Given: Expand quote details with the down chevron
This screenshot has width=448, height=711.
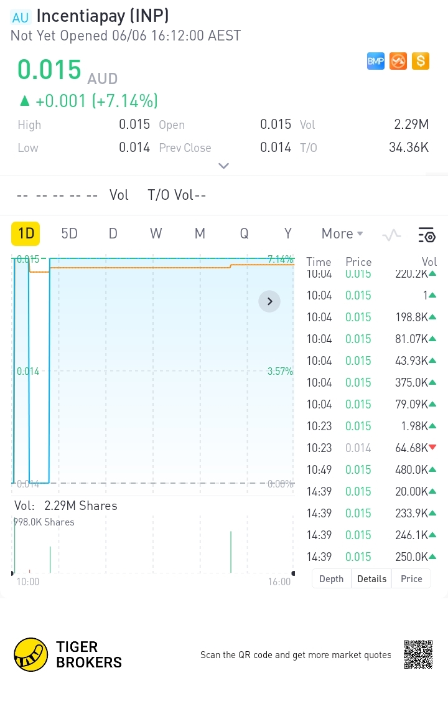Looking at the screenshot, I should pos(224,166).
